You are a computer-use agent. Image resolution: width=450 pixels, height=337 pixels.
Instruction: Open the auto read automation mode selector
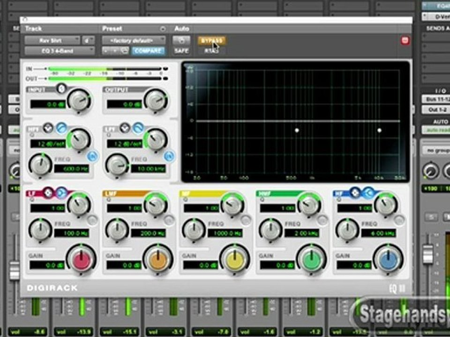pyautogui.click(x=435, y=130)
